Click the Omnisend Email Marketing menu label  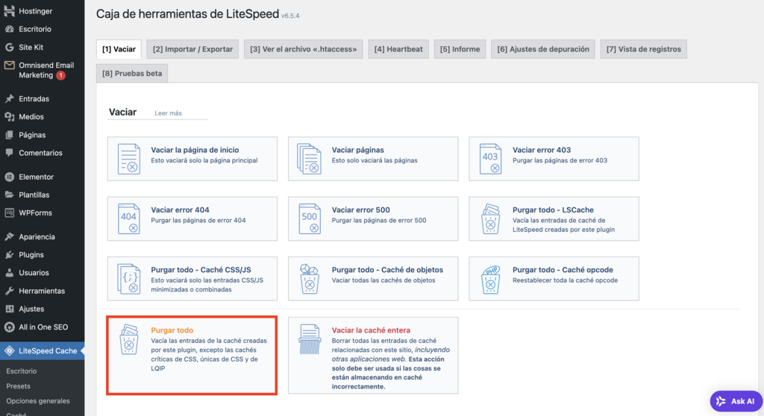coord(46,70)
